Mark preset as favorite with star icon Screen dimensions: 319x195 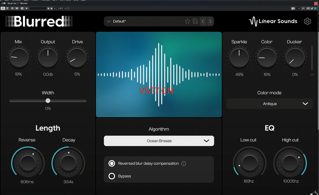[x=187, y=21]
